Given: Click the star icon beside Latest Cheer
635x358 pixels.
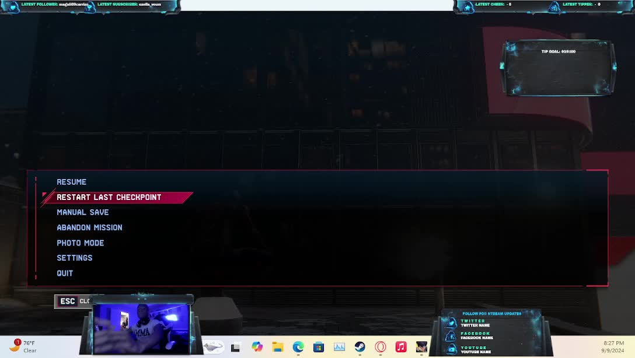Looking at the screenshot, I should (x=467, y=7).
